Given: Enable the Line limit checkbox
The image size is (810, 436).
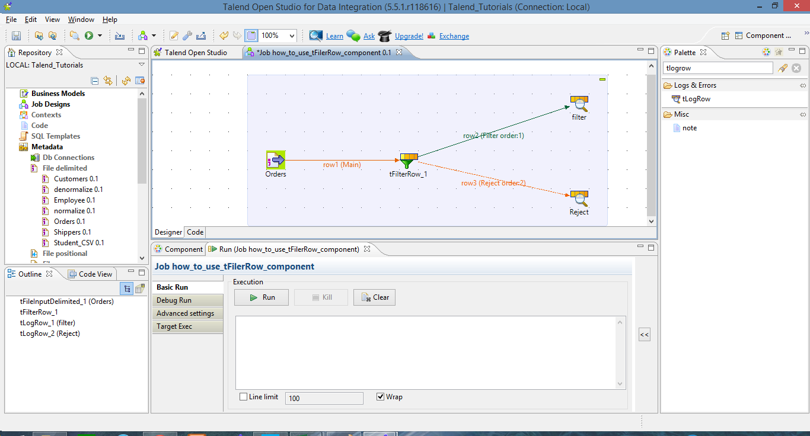Looking at the screenshot, I should [x=243, y=396].
